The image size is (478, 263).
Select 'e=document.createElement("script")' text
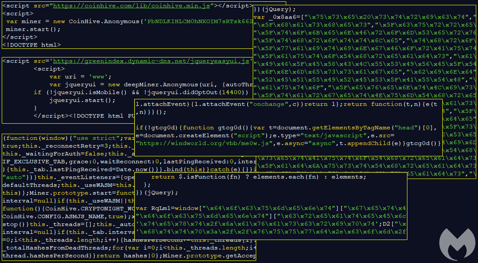click(202, 135)
